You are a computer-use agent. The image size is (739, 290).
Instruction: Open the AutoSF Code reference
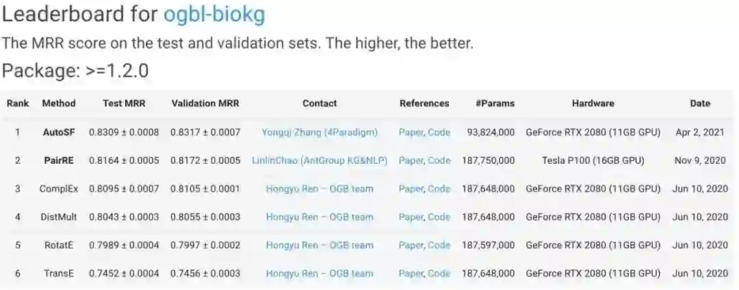pos(439,132)
